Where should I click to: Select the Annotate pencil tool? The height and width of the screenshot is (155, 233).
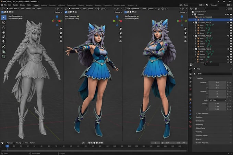[x=4, y=47]
